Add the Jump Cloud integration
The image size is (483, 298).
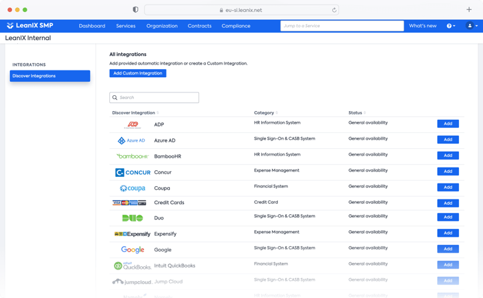coord(448,281)
